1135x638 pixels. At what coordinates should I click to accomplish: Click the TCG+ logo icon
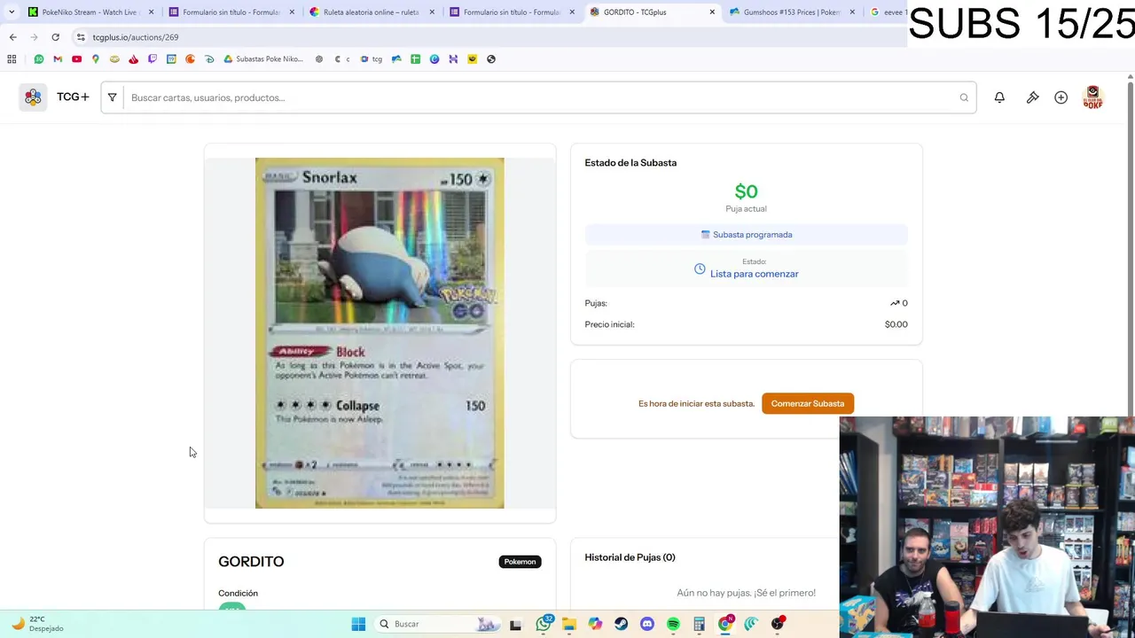click(x=33, y=97)
